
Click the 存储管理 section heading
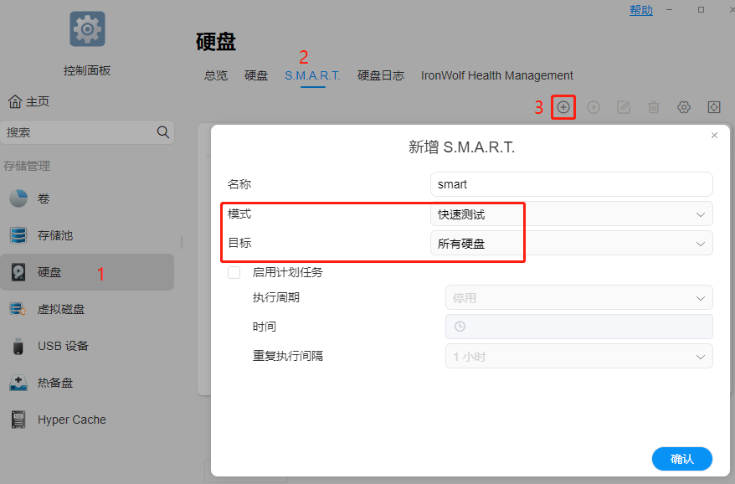27,166
